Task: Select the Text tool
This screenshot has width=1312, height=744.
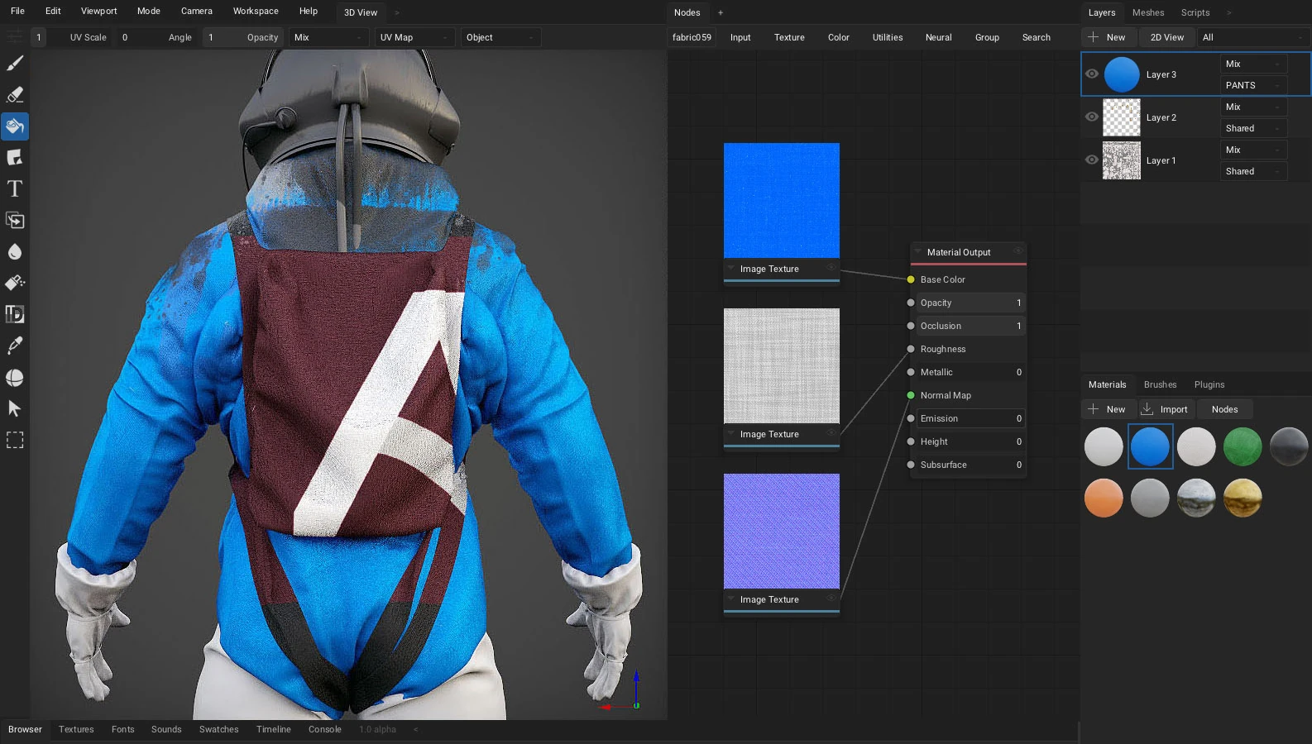Action: click(x=15, y=189)
